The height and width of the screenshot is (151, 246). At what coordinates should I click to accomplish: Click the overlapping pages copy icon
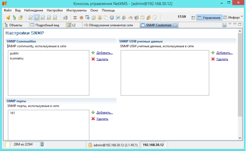(106, 17)
